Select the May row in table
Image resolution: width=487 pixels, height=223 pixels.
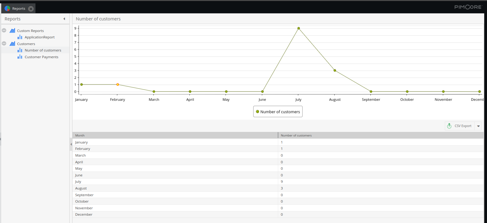(x=278, y=168)
